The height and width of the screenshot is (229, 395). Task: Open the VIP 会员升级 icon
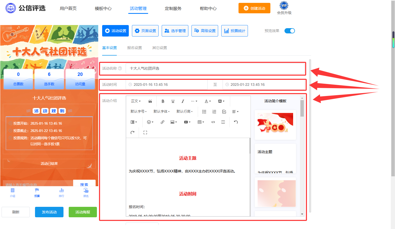[x=284, y=8]
